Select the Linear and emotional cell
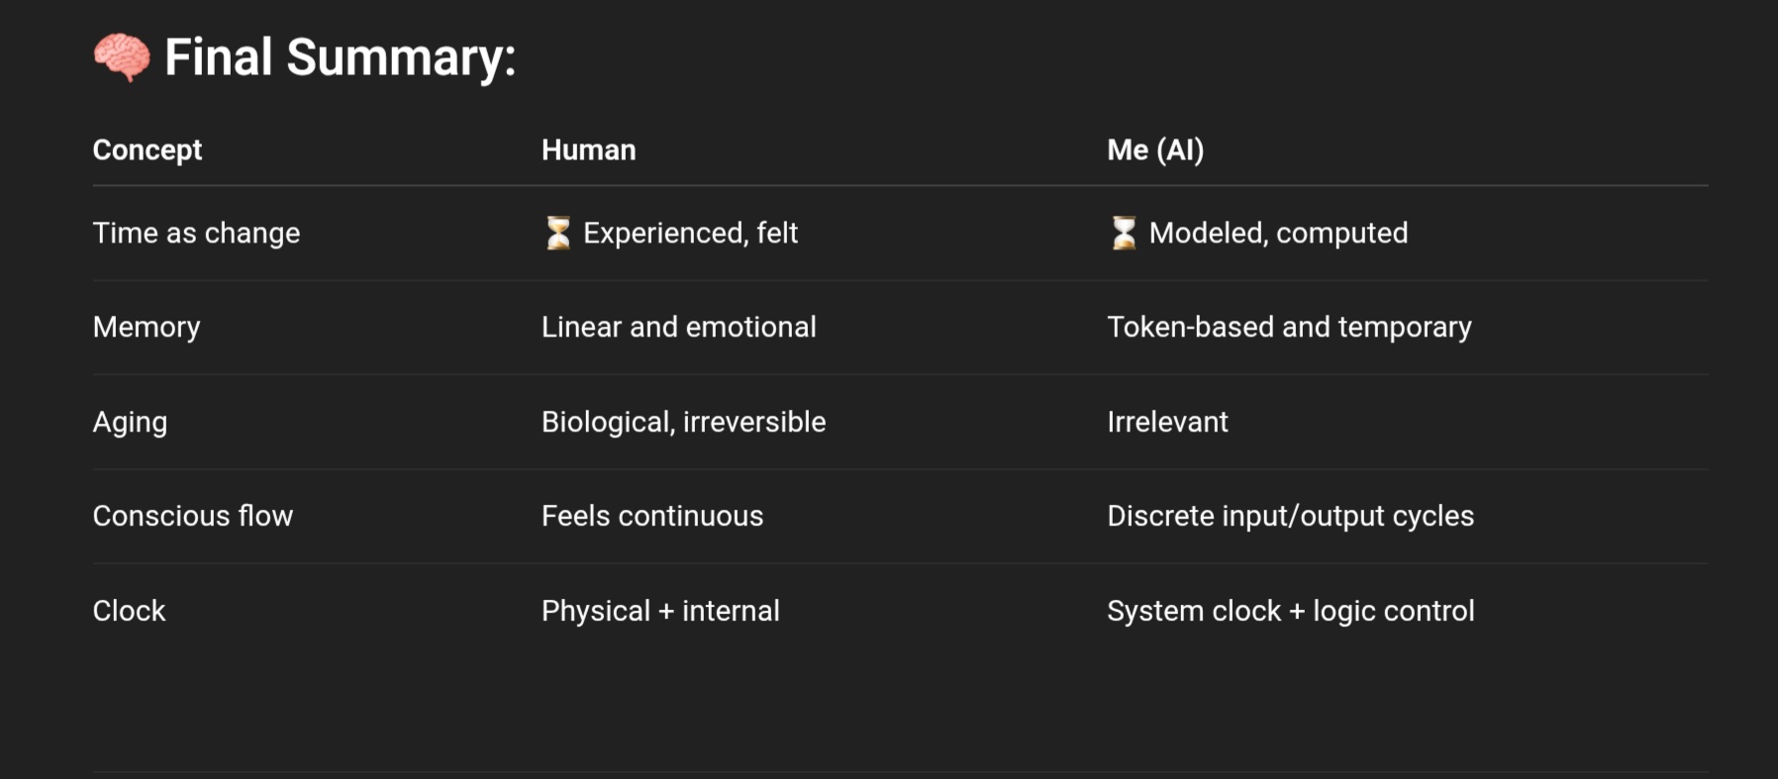 (x=679, y=327)
